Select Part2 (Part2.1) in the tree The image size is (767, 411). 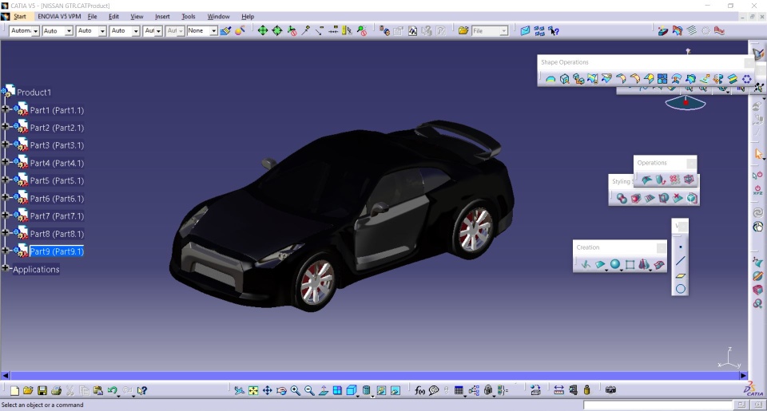tap(57, 128)
